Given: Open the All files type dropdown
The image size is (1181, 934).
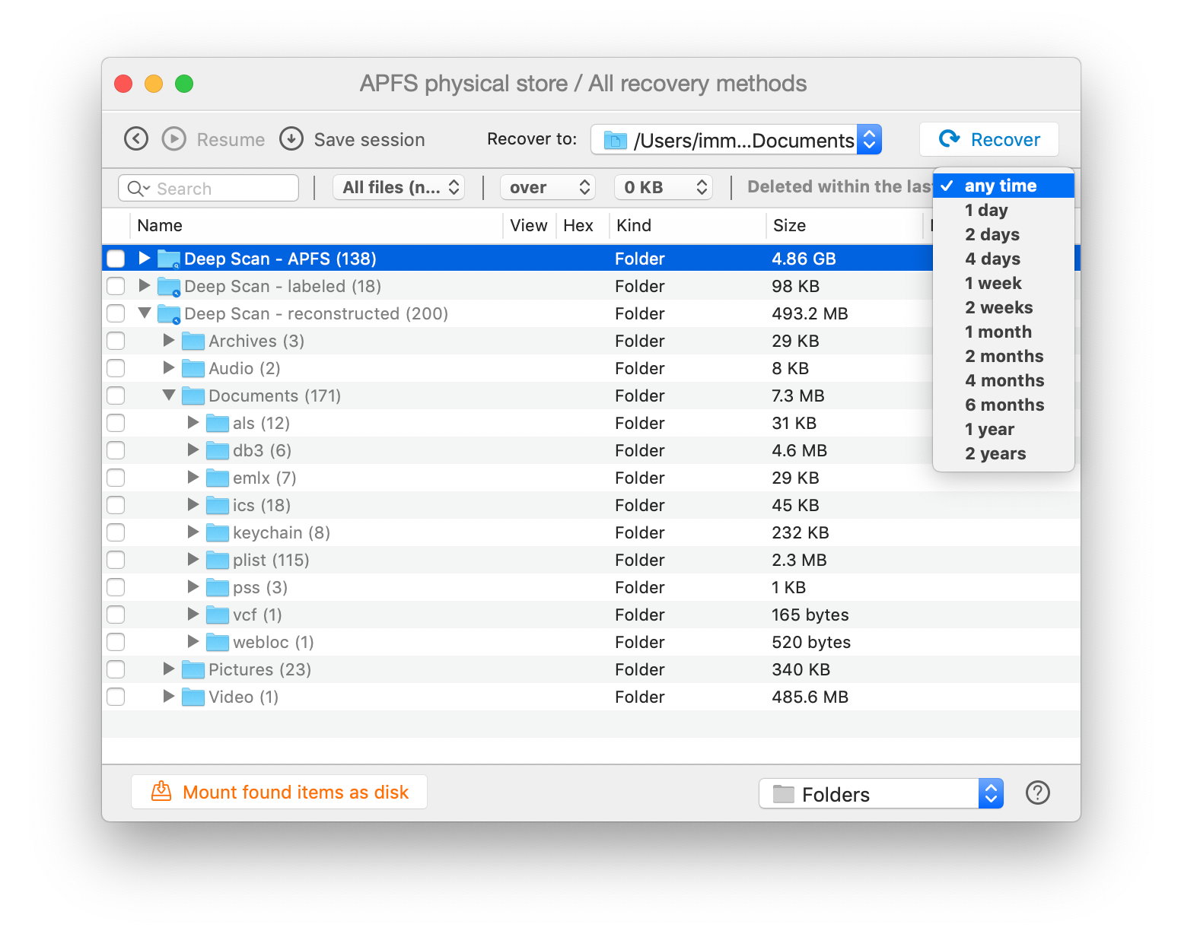Looking at the screenshot, I should (x=399, y=187).
